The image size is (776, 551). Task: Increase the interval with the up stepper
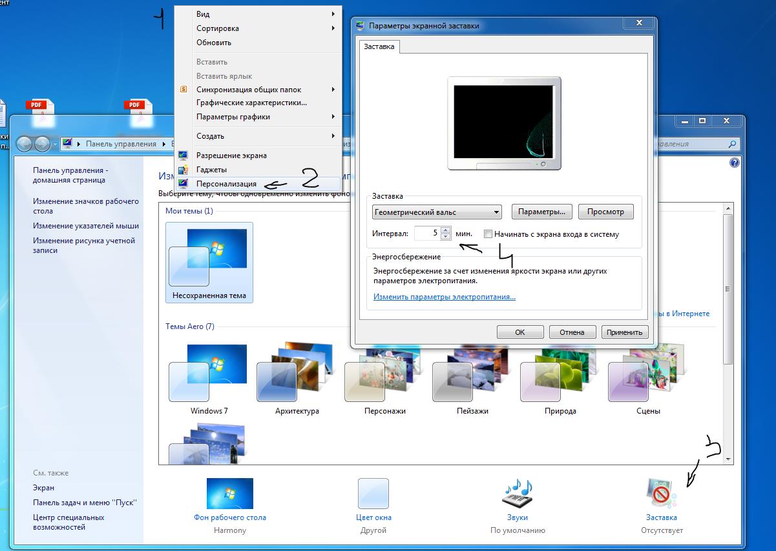click(x=445, y=230)
